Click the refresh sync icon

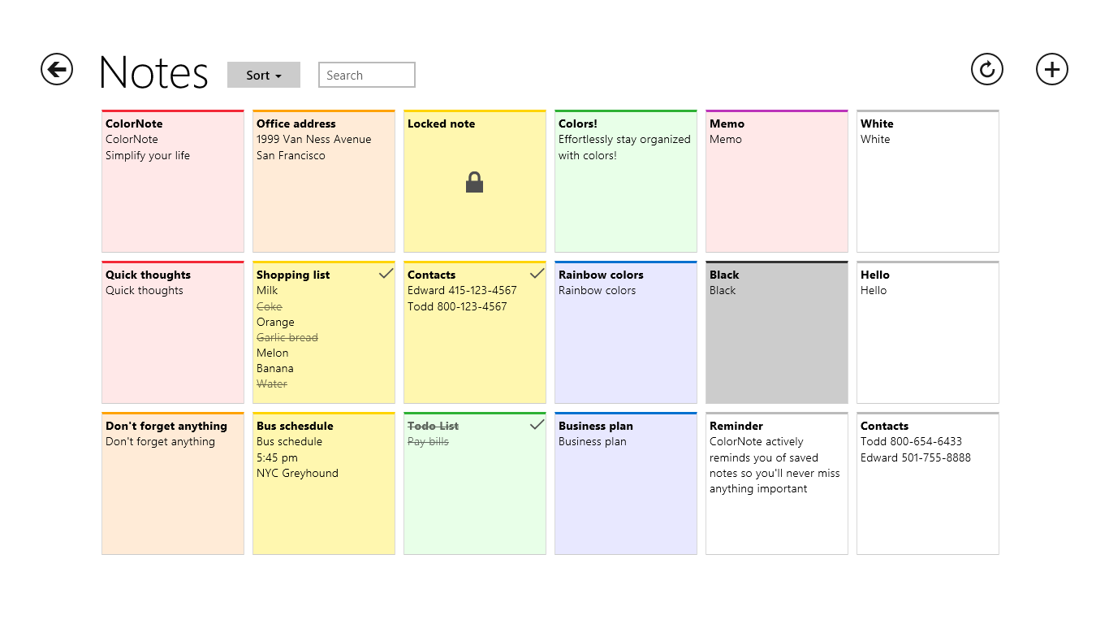986,70
